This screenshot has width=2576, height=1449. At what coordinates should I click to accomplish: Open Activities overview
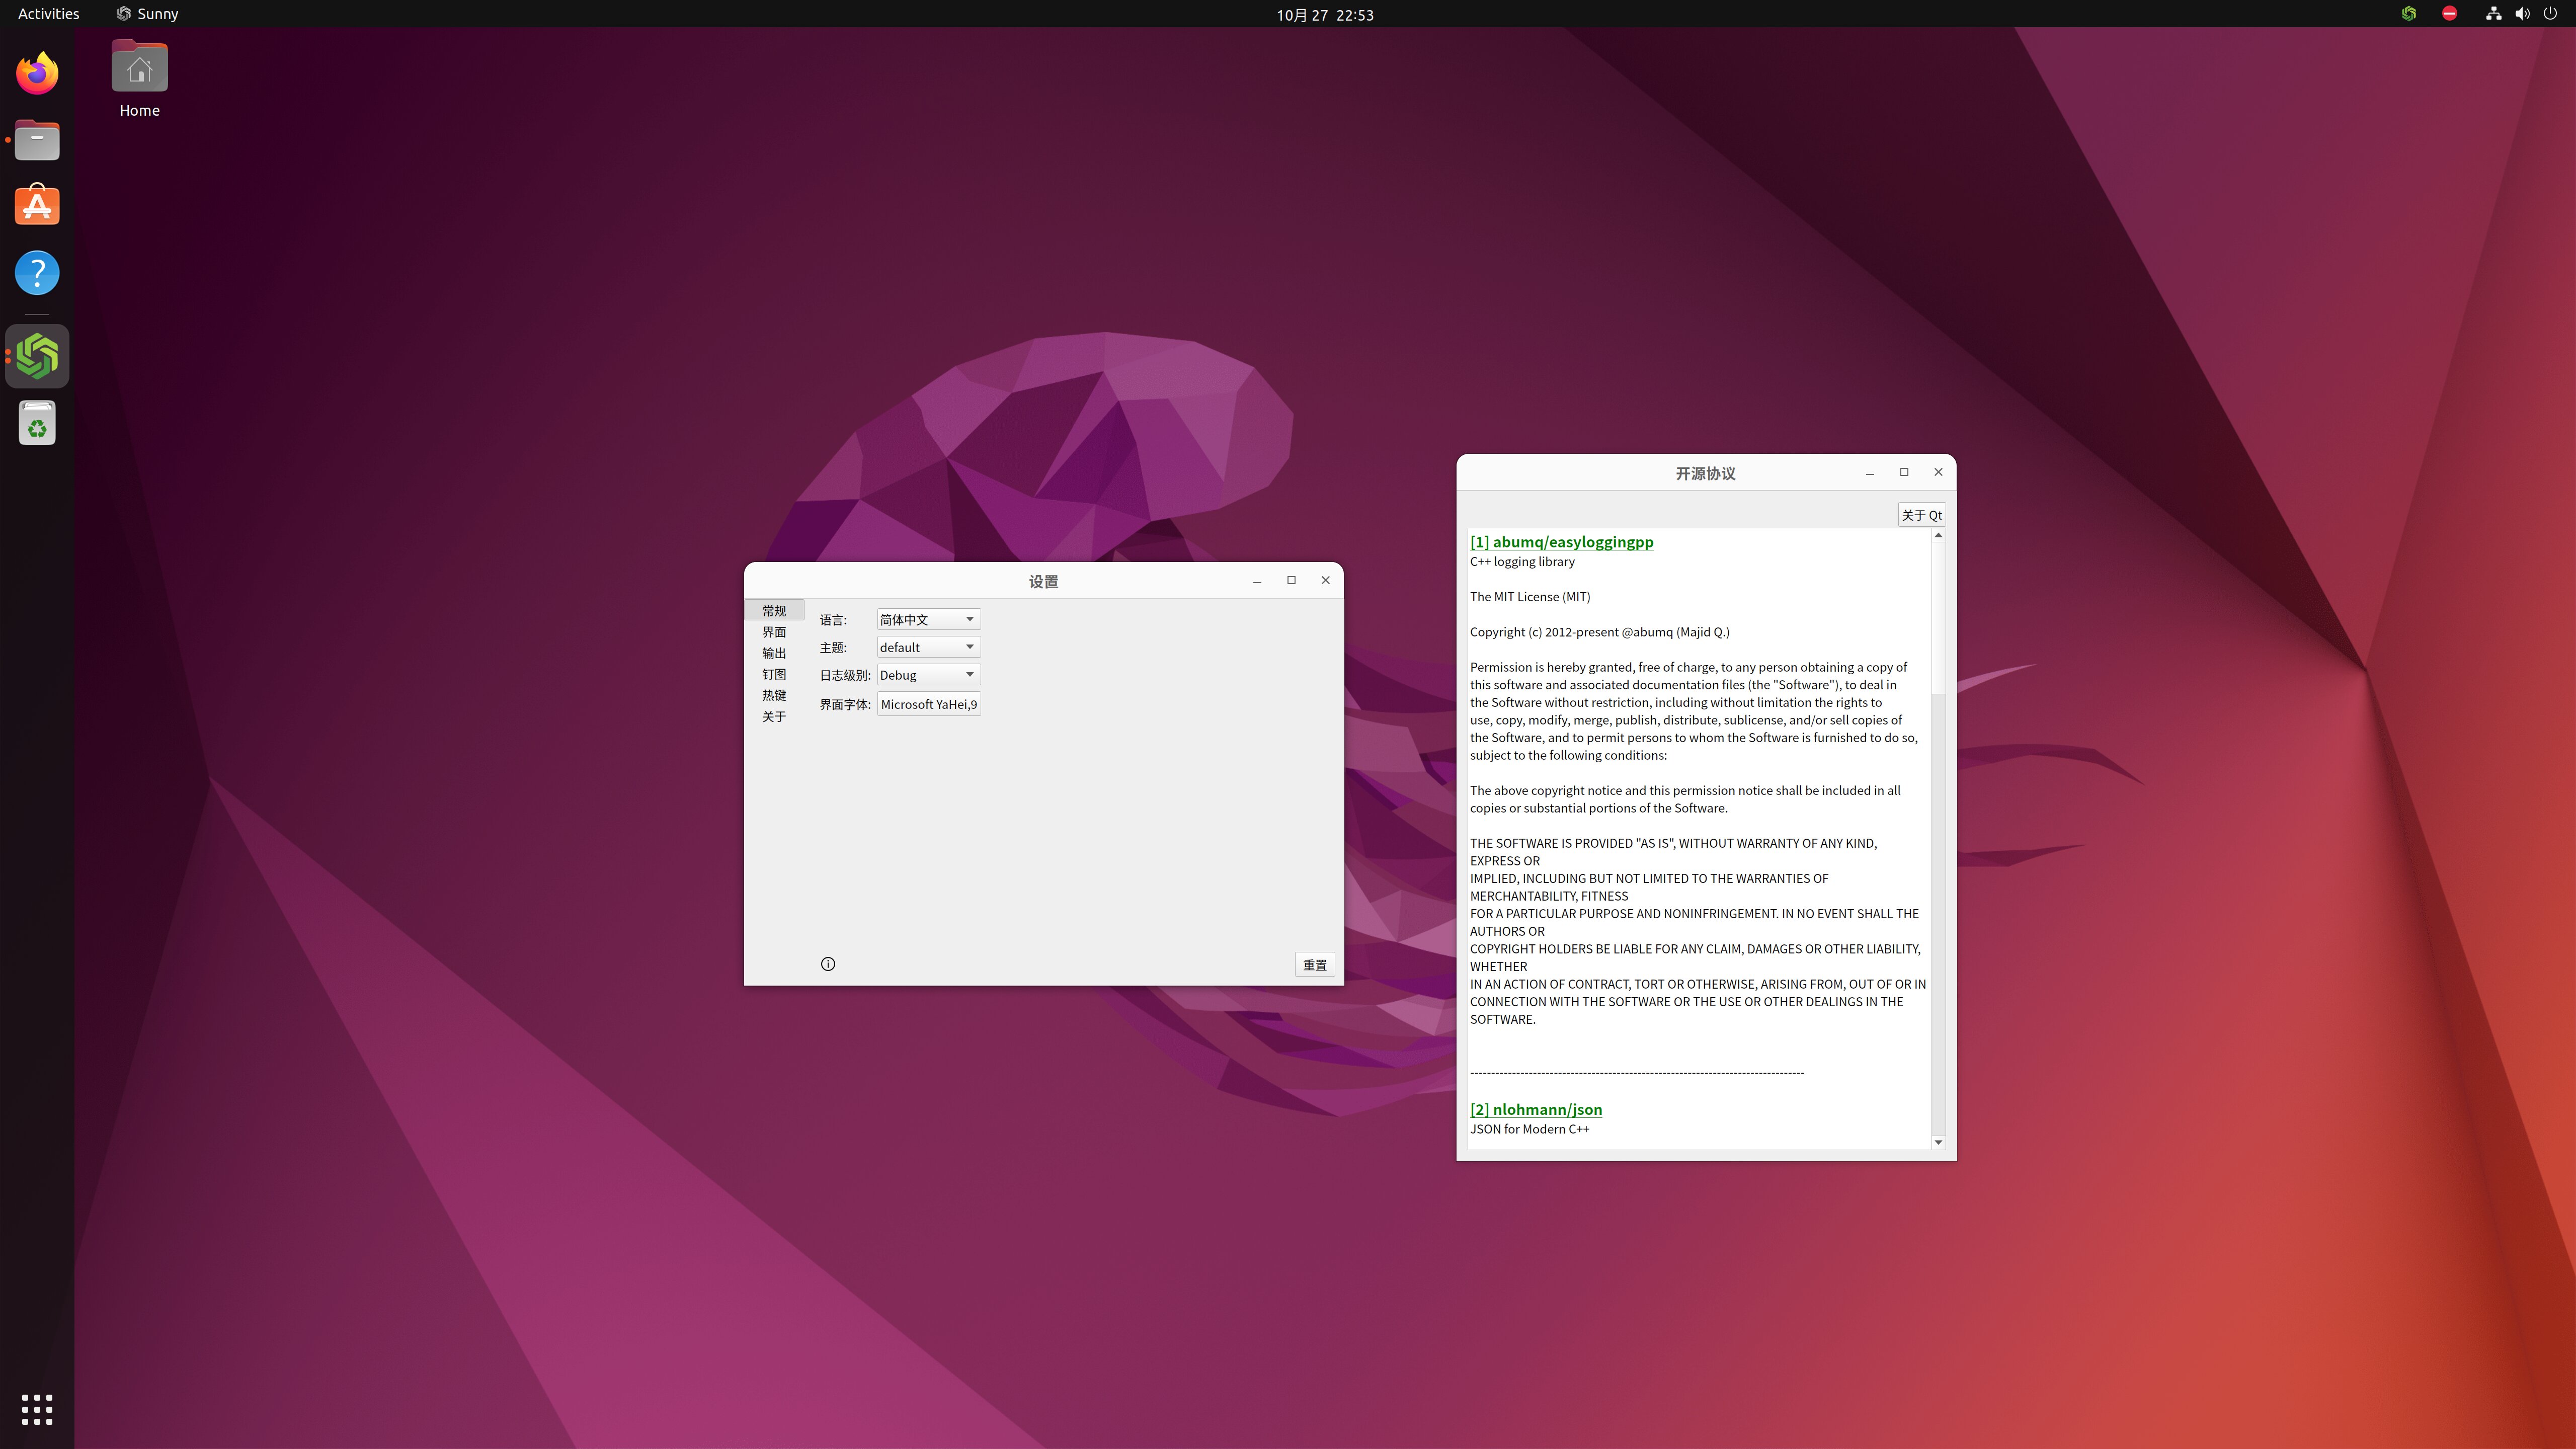coord(48,14)
